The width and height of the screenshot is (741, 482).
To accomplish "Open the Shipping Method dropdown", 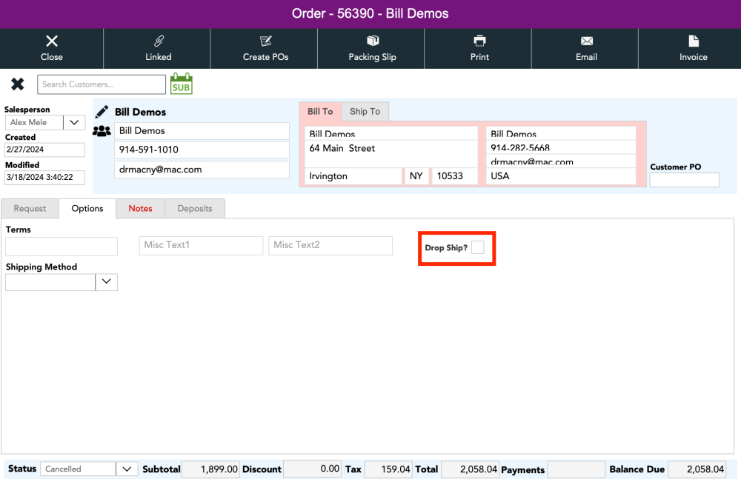I will click(106, 282).
